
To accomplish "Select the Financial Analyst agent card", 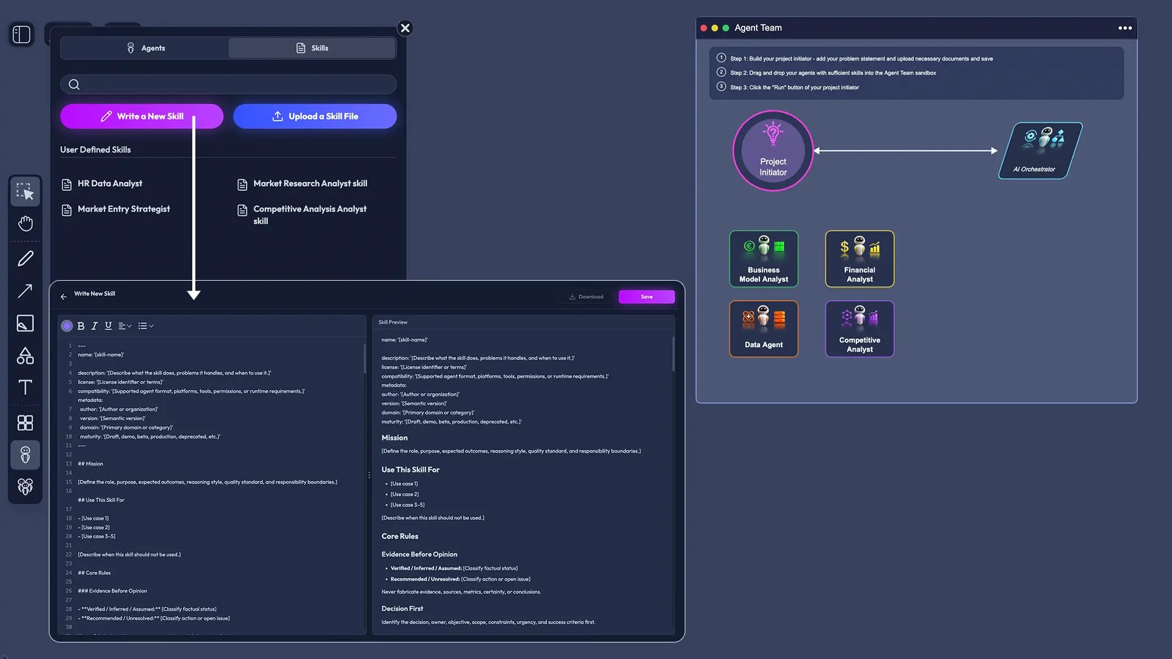I will pos(859,259).
